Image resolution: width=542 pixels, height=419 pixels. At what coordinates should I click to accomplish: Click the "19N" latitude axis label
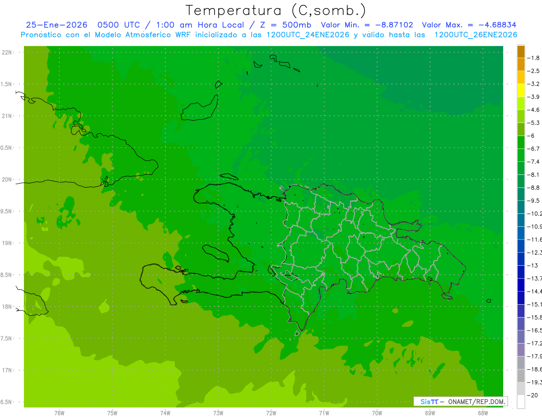click(7, 243)
